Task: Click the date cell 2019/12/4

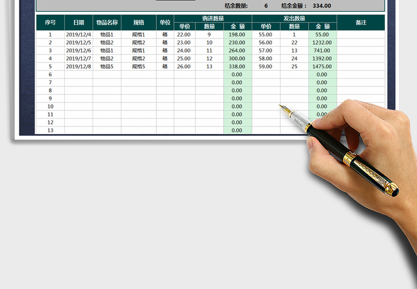Action: [79, 35]
